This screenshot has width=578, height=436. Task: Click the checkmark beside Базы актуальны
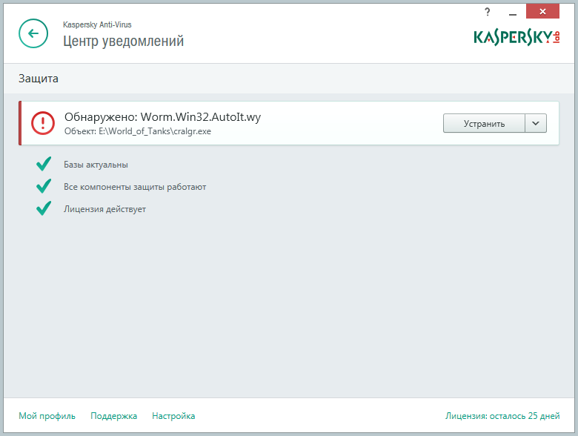(x=44, y=164)
